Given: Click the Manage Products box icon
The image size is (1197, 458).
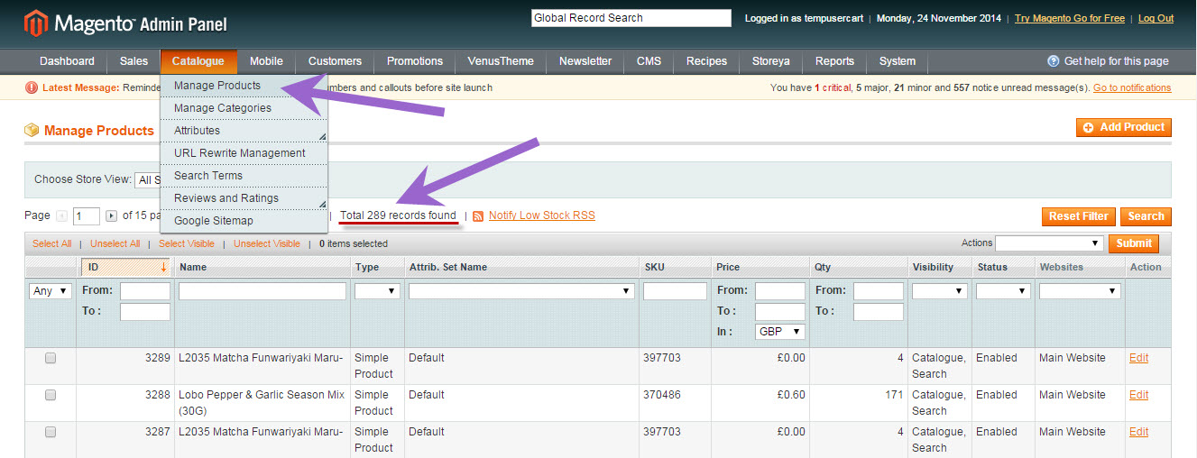Looking at the screenshot, I should tap(32, 131).
